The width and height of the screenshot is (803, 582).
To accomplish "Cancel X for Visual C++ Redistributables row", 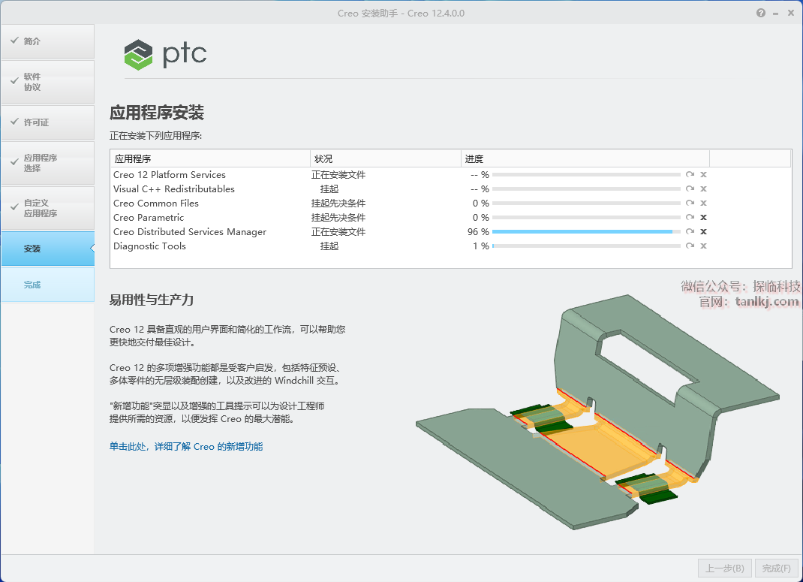I will click(x=703, y=189).
